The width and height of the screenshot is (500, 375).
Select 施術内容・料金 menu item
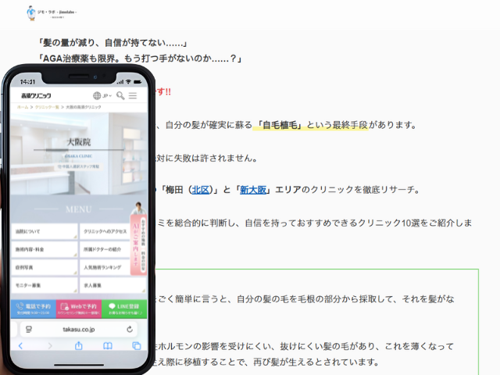44,250
